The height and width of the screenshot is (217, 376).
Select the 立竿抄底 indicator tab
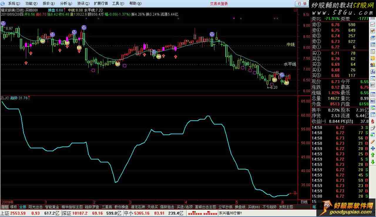click(226, 207)
